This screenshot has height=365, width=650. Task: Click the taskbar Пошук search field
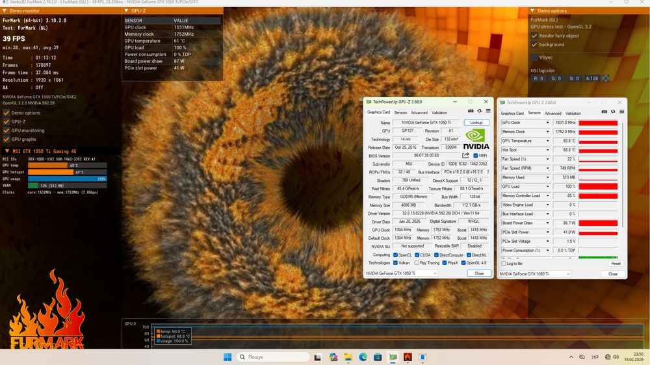click(273, 357)
